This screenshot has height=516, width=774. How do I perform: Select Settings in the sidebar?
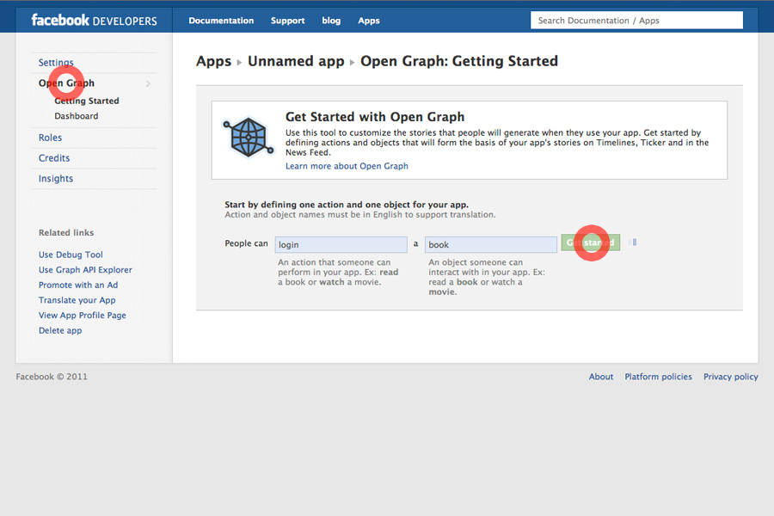click(56, 63)
